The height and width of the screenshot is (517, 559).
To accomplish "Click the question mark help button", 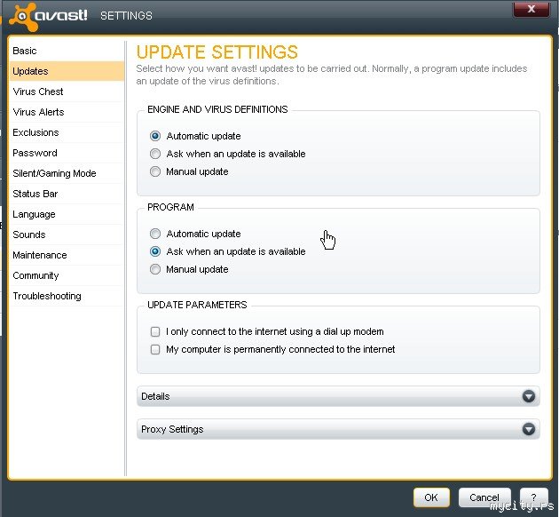I will (x=532, y=497).
